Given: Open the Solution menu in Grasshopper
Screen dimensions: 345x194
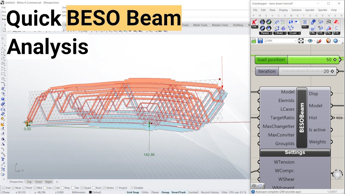Looking at the screenshot, I should coord(296,10).
